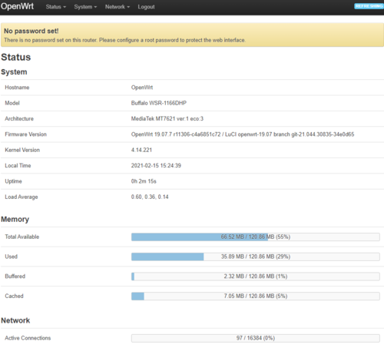This screenshot has height=351, width=384.
Task: Select the Total Available memory bar
Action: point(256,237)
